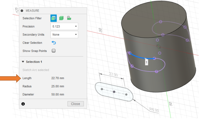Click the MEASURE dialog title
Image resolution: width=199 pixels, height=120 pixels.
(x=32, y=11)
